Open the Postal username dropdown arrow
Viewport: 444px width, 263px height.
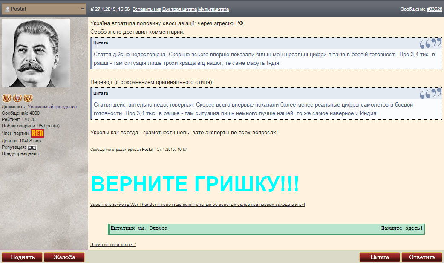[x=83, y=9]
